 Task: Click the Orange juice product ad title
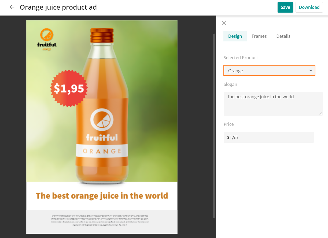click(58, 7)
